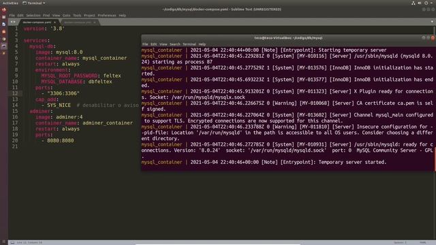Viewport: 436px width, 245px height.
Task: Click 'adminer:4' image value on line 16
Action: click(x=69, y=117)
